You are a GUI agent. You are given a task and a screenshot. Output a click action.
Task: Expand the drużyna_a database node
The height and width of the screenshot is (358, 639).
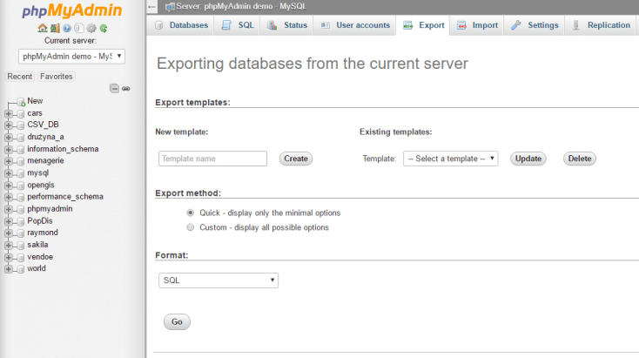coord(8,138)
